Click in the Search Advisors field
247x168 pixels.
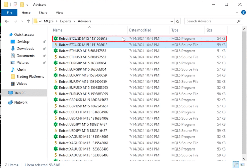(209, 21)
